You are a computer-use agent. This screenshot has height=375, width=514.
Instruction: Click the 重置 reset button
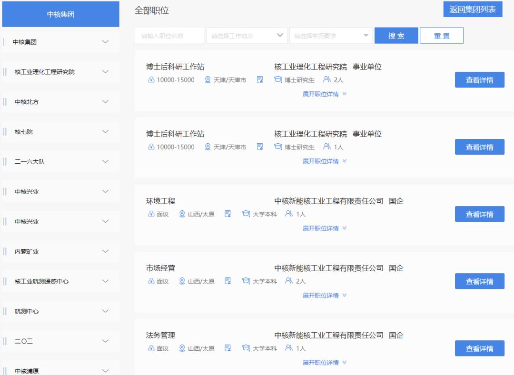coord(442,35)
